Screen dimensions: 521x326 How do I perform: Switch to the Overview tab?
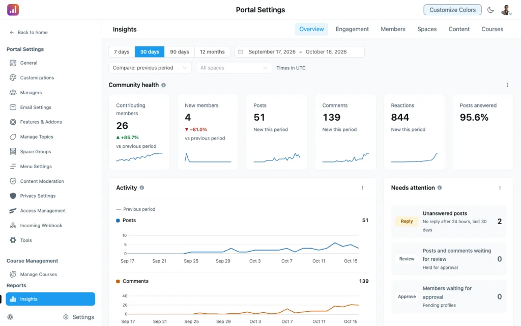pyautogui.click(x=311, y=29)
